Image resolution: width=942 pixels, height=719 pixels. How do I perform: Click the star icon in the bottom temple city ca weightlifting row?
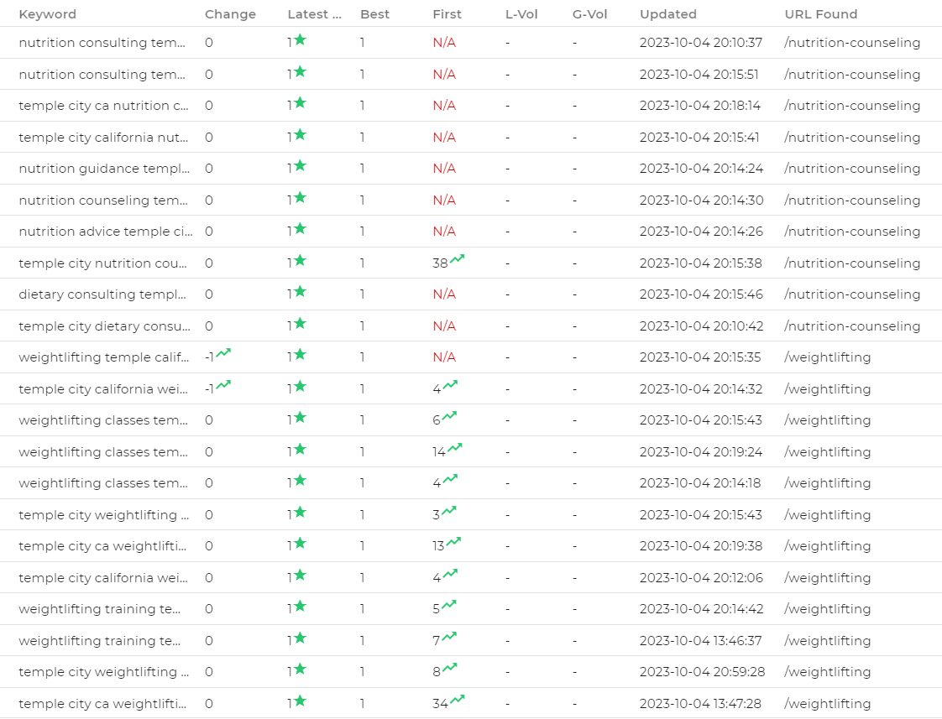pyautogui.click(x=299, y=701)
